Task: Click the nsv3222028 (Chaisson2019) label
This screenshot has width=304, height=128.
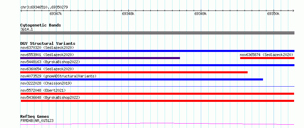Action: tap(46, 83)
